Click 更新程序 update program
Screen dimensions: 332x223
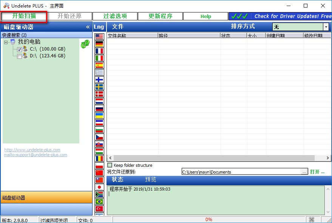pyautogui.click(x=160, y=16)
